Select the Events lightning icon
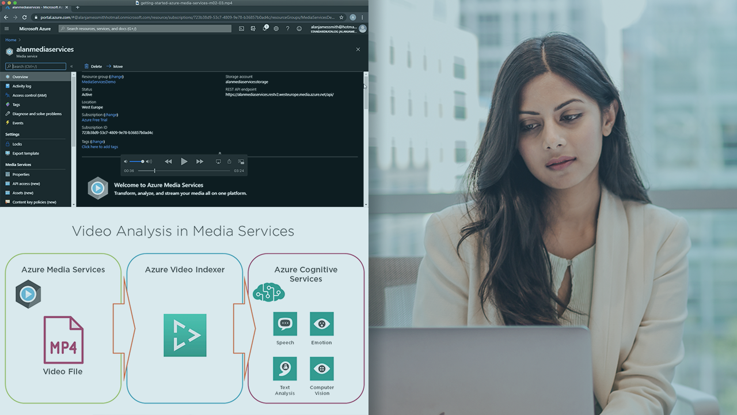The width and height of the screenshot is (737, 415). click(x=7, y=123)
